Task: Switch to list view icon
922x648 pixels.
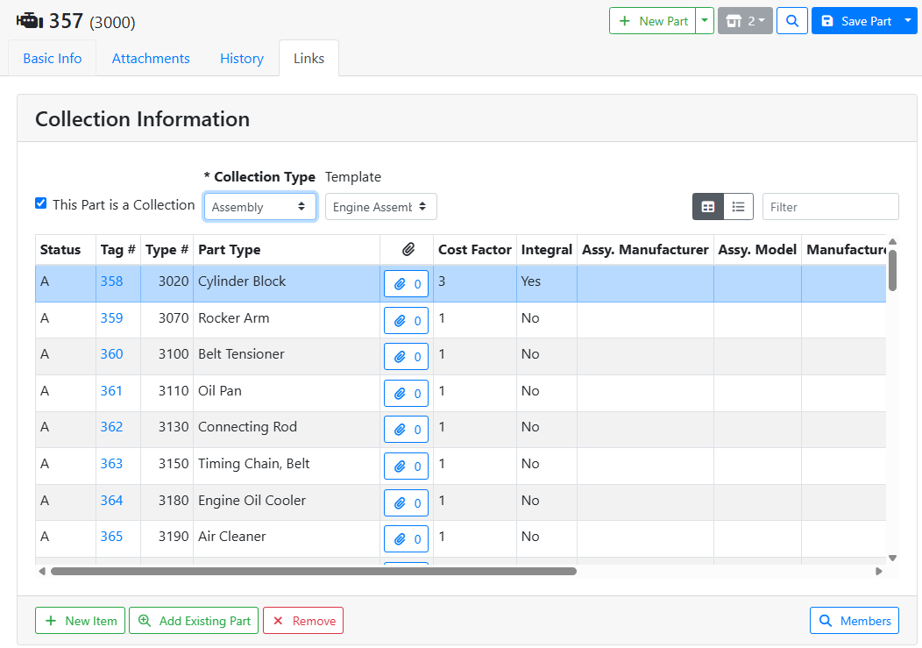Action: (738, 207)
